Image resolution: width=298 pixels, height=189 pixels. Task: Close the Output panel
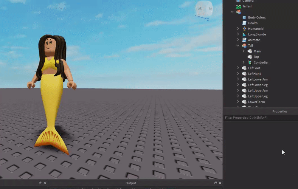220,183
